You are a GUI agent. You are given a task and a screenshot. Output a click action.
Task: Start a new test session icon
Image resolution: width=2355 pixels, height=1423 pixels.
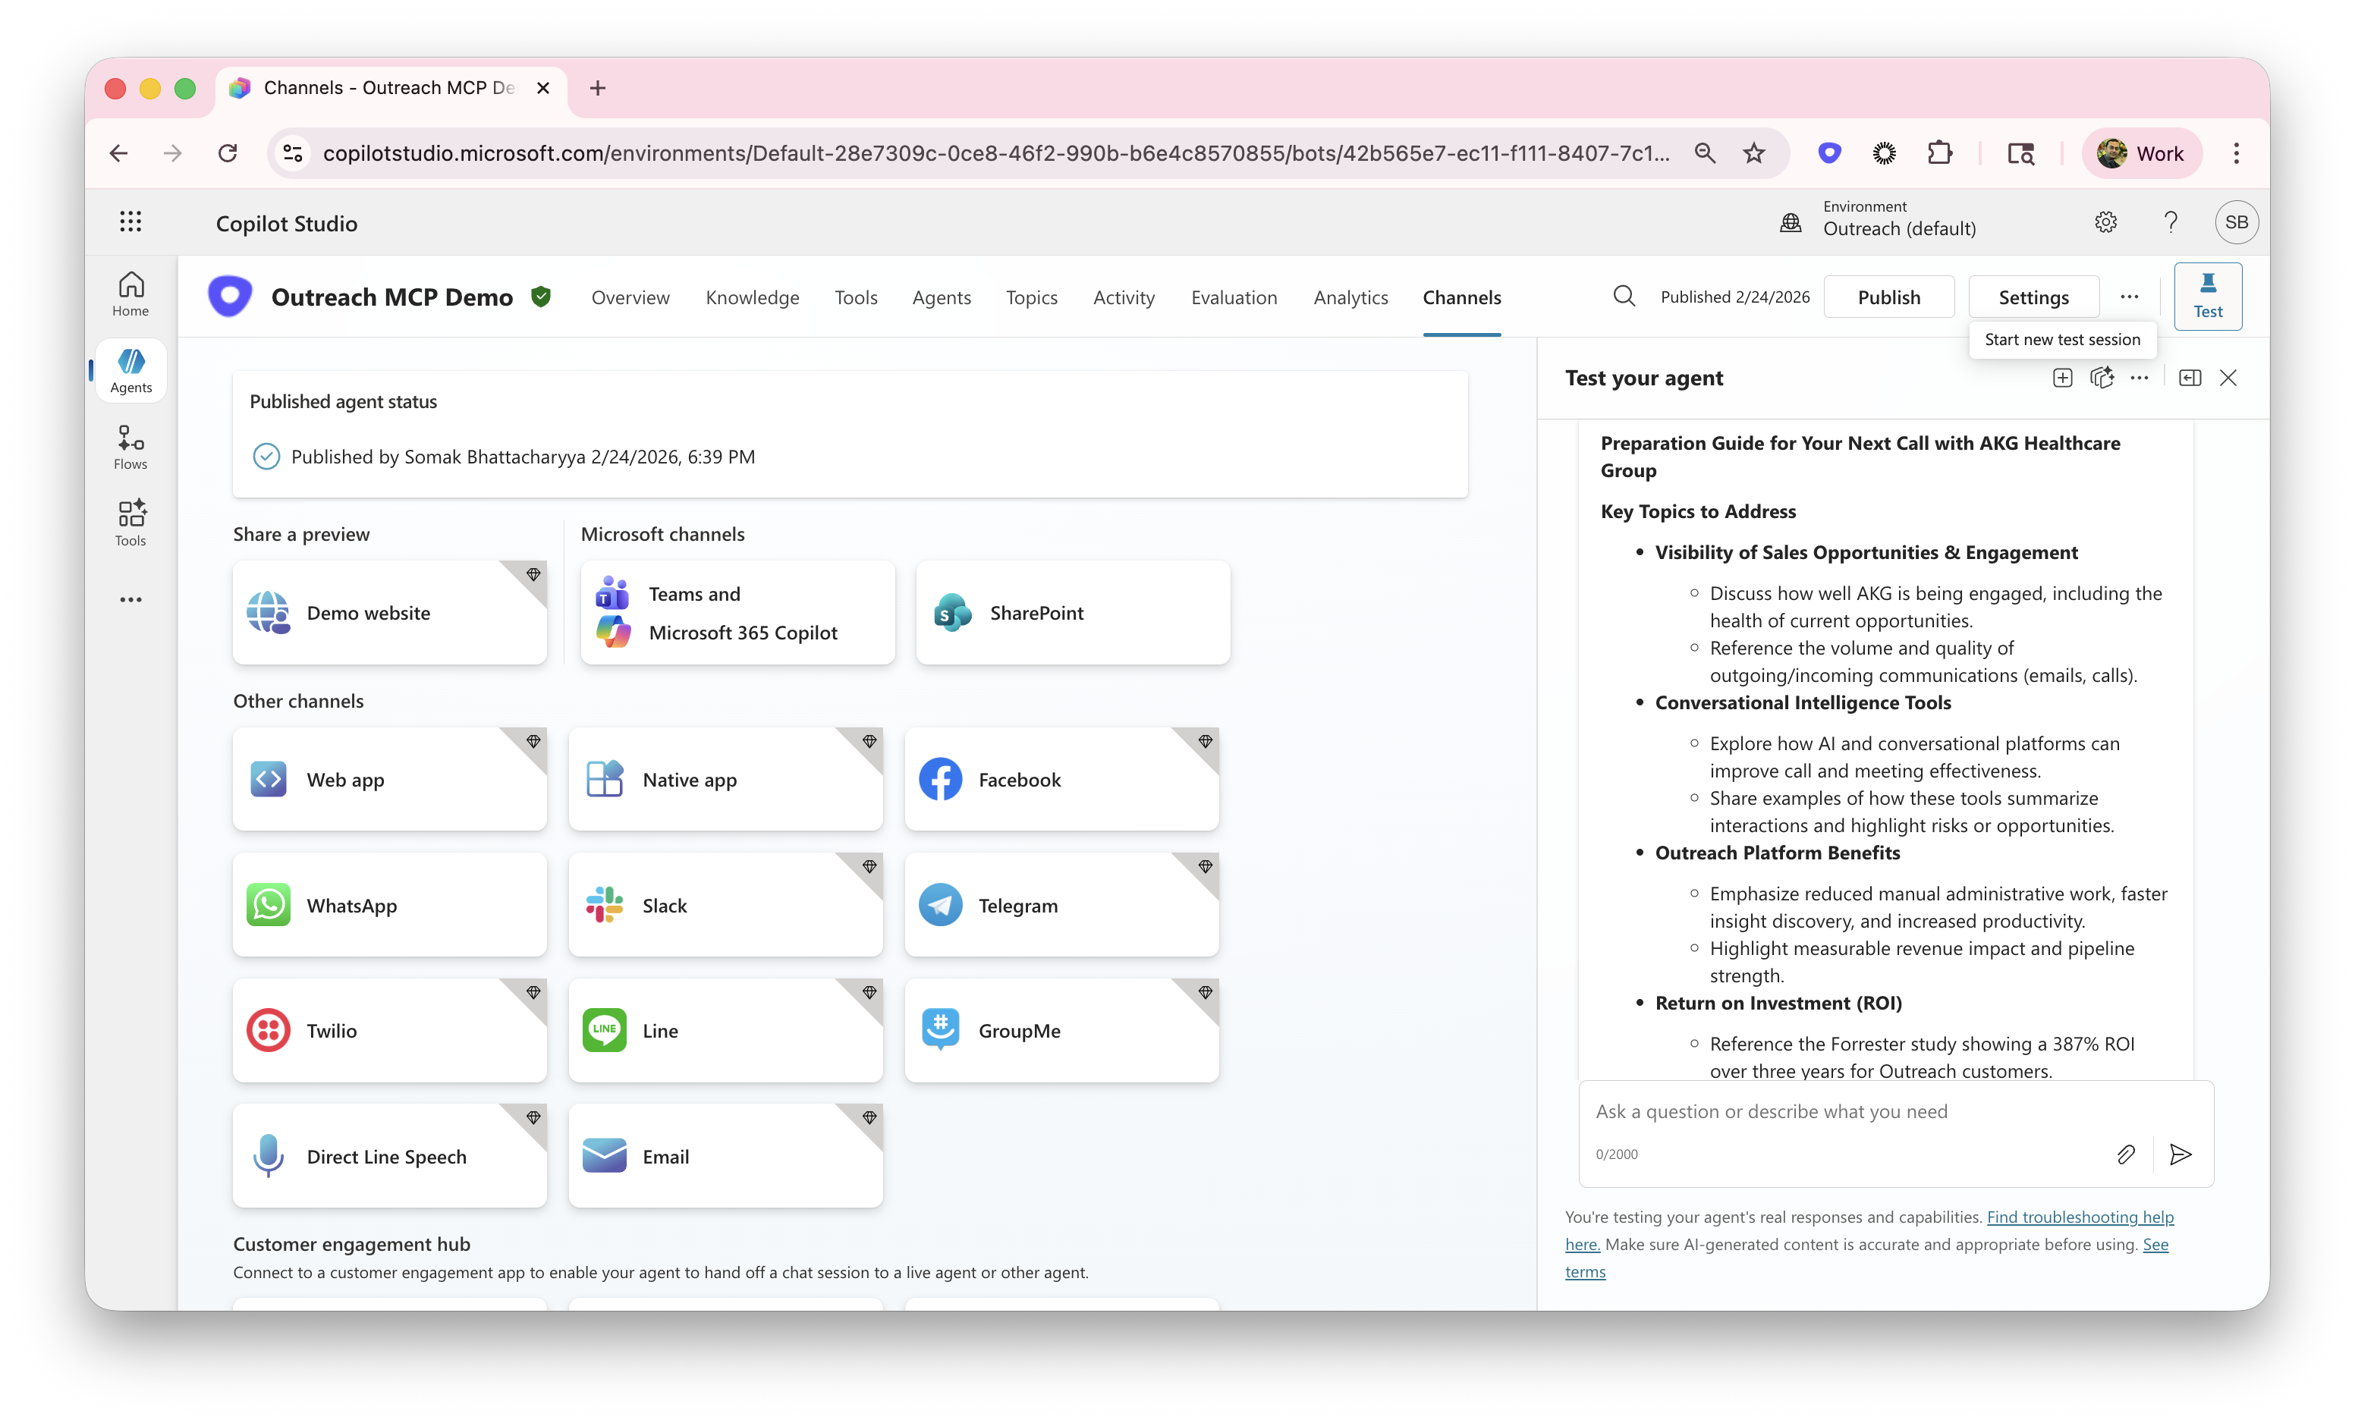[x=2063, y=378]
